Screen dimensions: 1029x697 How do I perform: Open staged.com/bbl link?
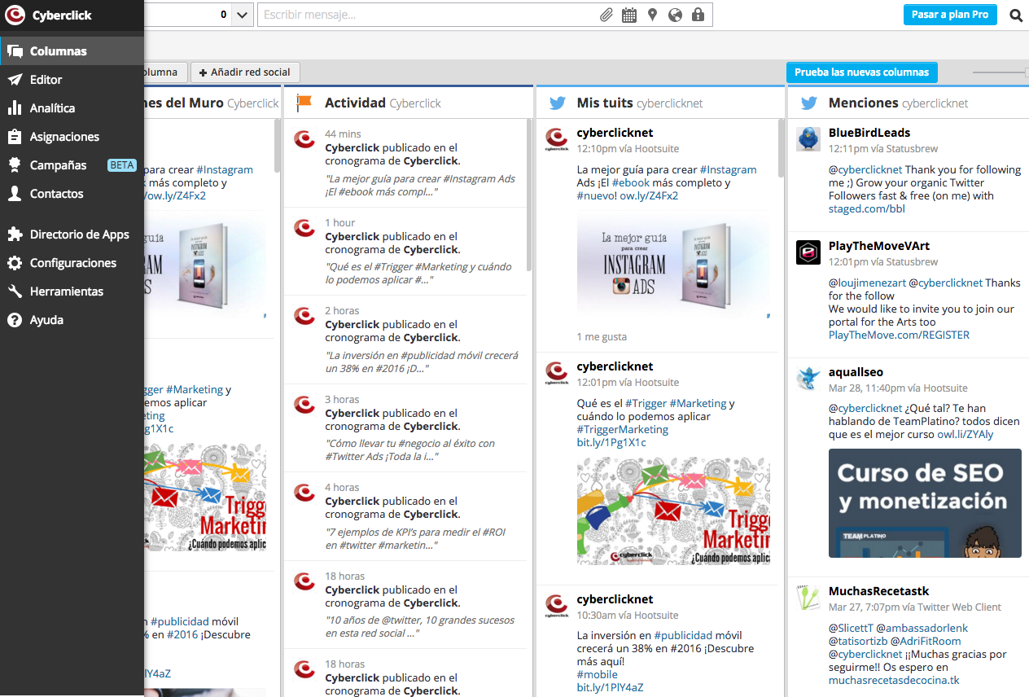(867, 208)
